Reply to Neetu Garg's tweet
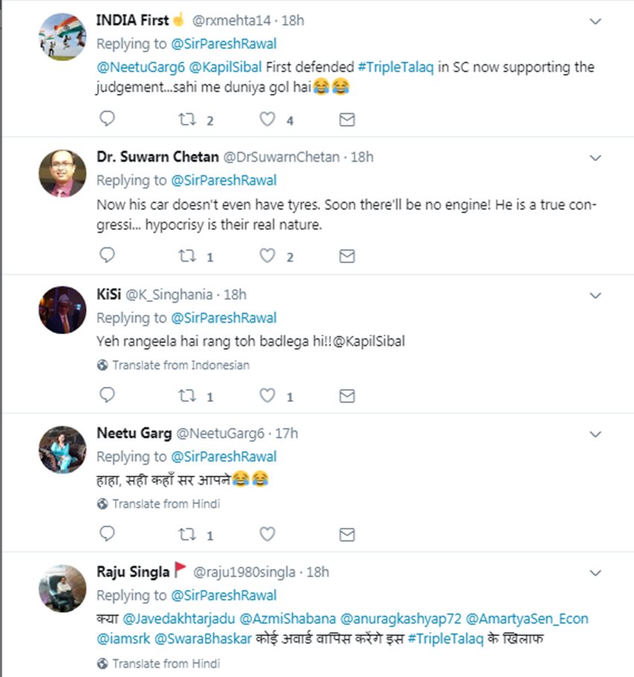 (107, 534)
